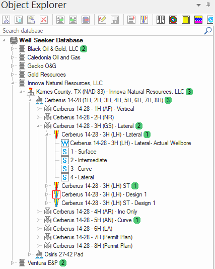Click the Object Explorer pin icon
Screen dimensions: 215x269
click(x=208, y=5)
